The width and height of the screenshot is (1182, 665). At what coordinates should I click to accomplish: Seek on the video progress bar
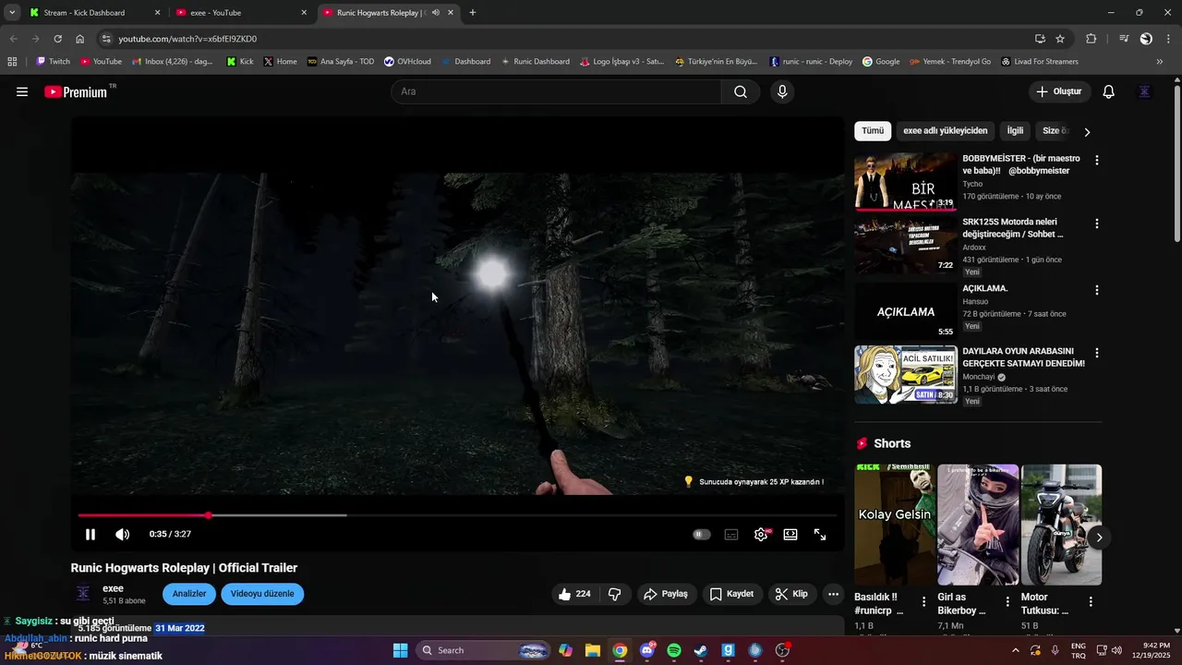457,515
